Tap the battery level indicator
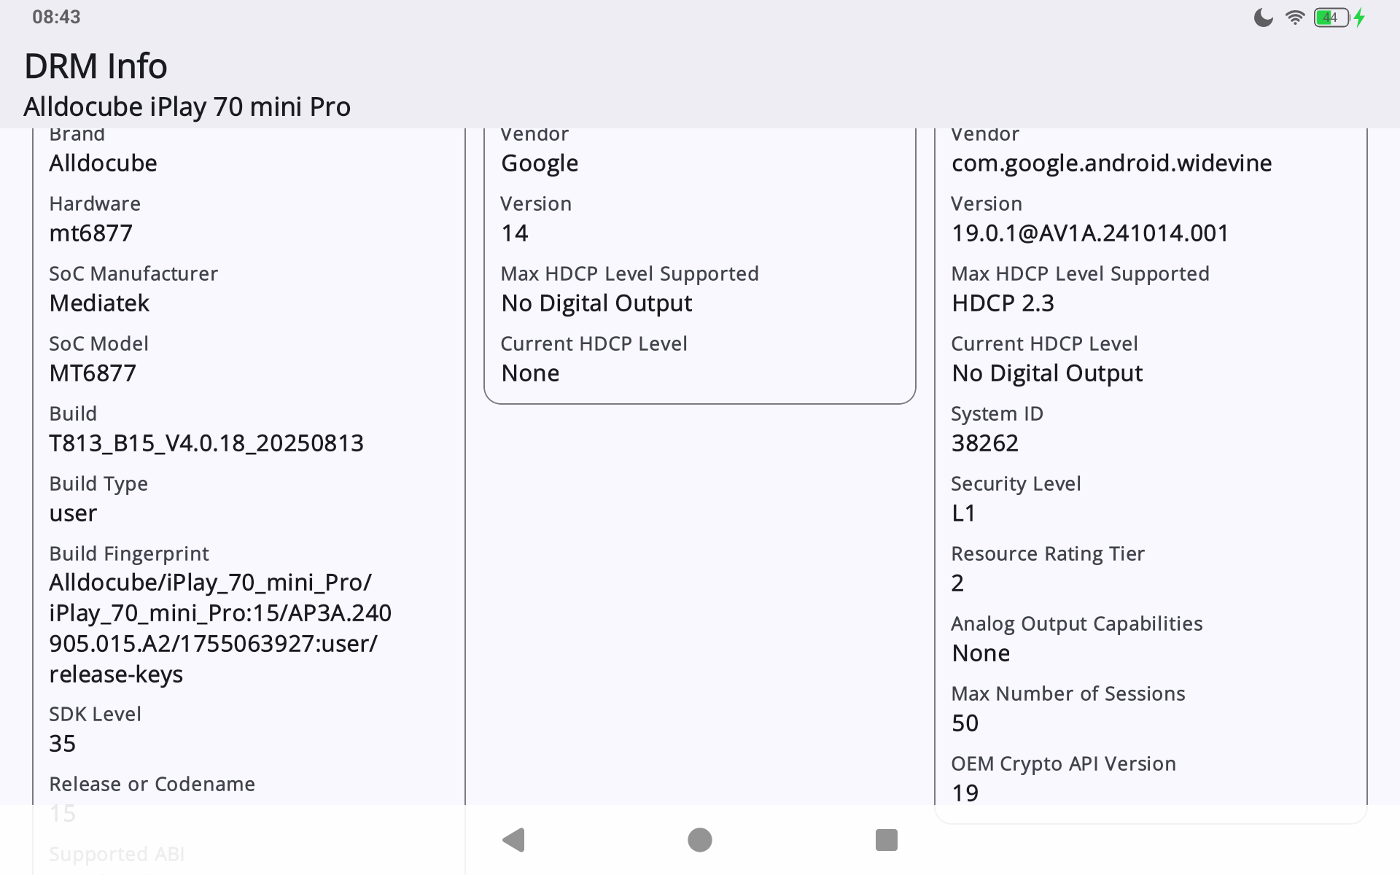The image size is (1400, 875). 1331,17
